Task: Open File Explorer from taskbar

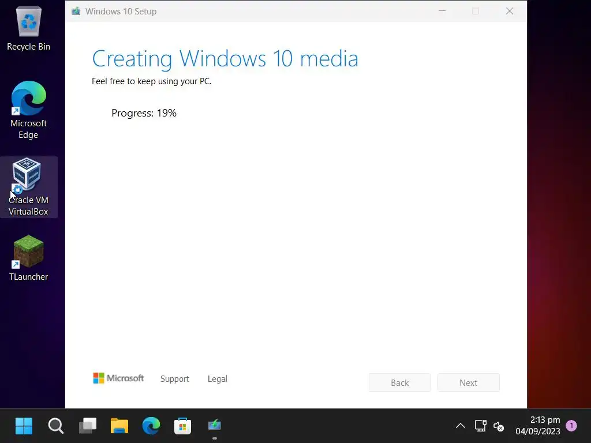Action: coord(119,426)
